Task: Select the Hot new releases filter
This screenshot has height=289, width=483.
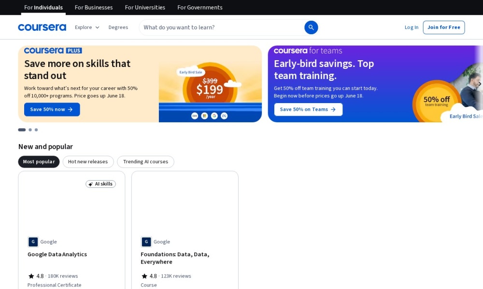Action: point(88,161)
